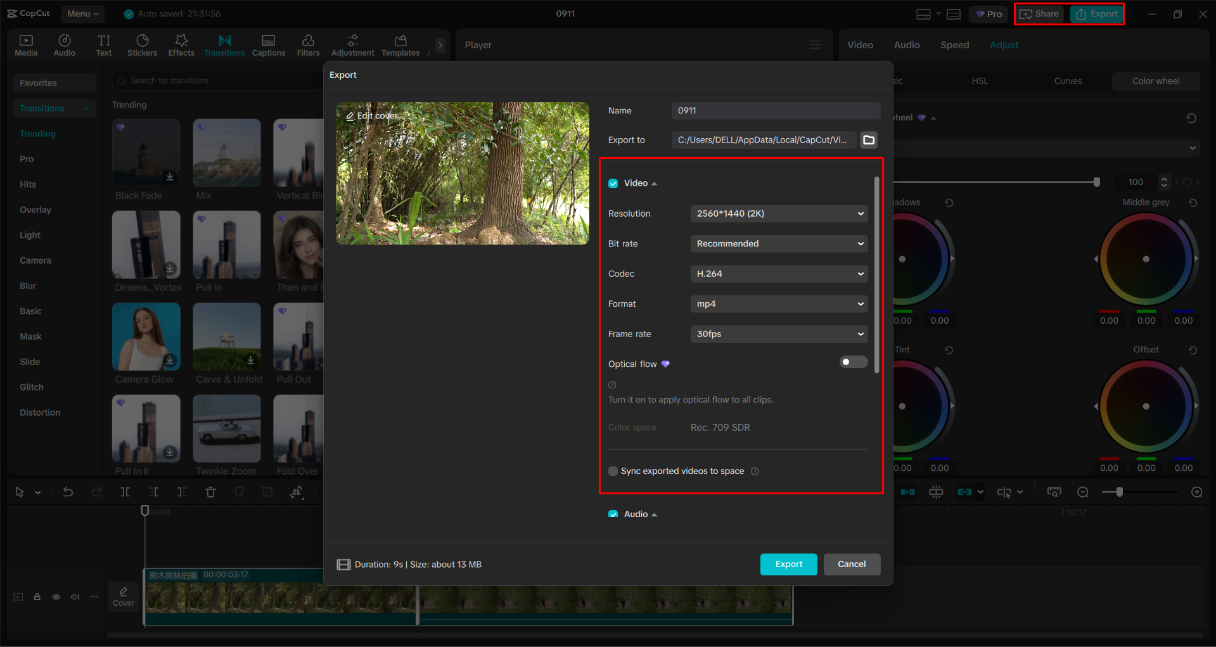Open the Templates panel
1216x647 pixels.
point(400,44)
